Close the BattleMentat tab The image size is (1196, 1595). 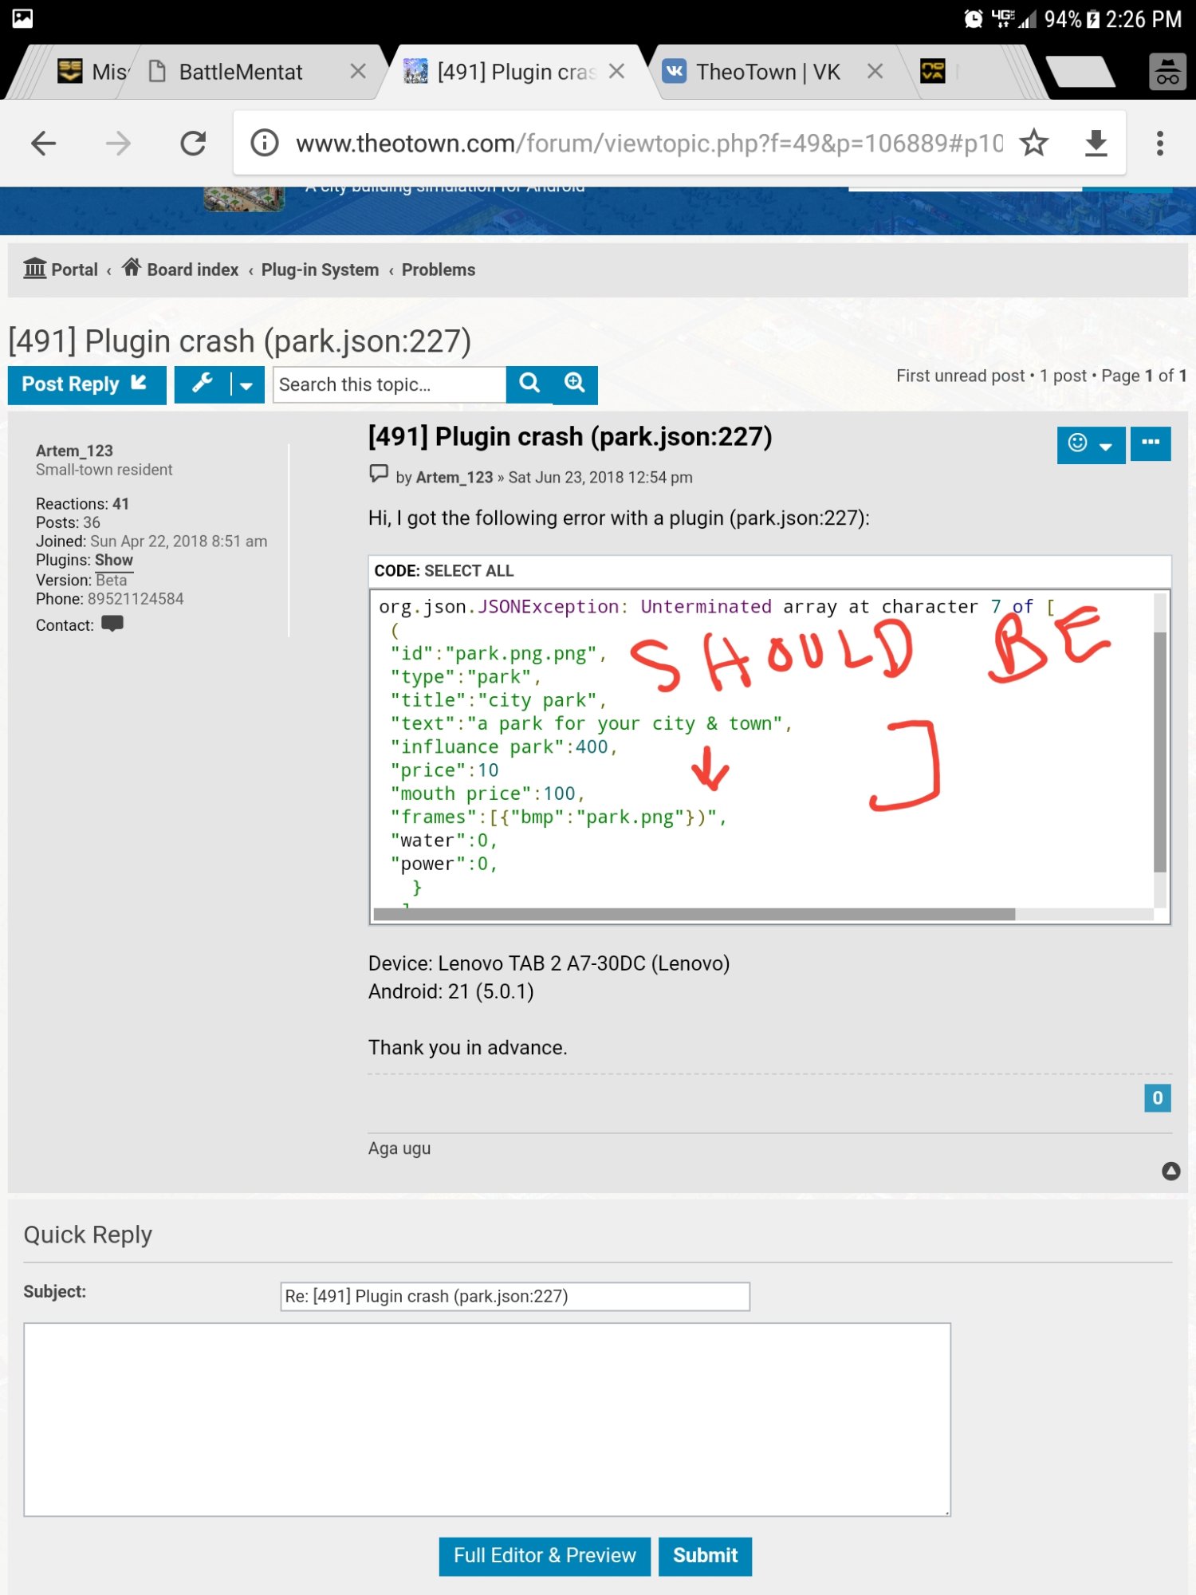tap(358, 72)
